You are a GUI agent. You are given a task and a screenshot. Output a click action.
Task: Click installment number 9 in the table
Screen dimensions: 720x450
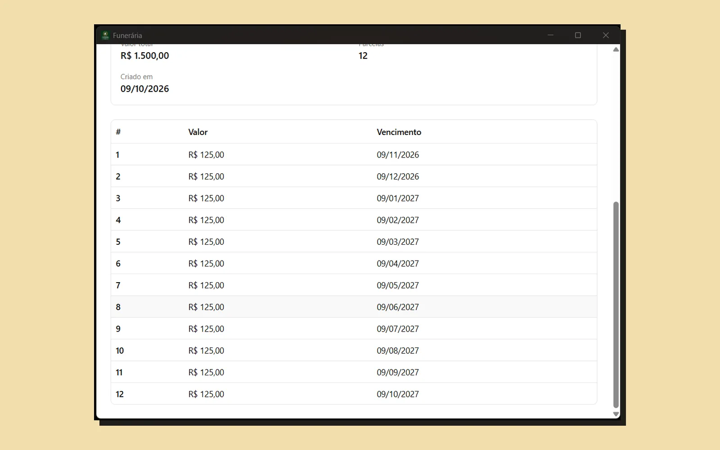[x=118, y=329]
